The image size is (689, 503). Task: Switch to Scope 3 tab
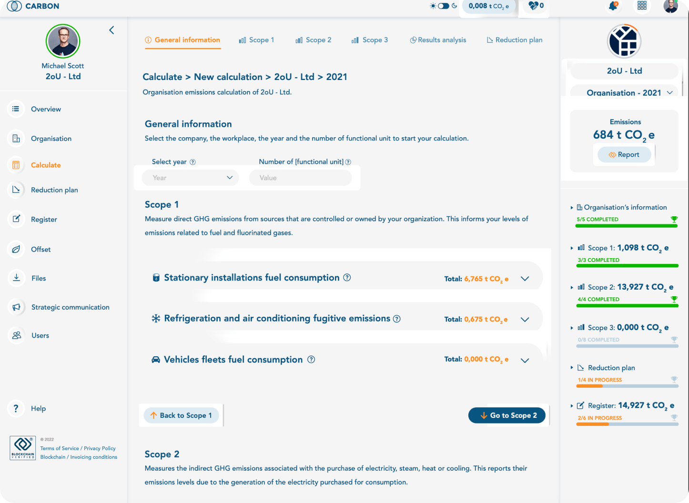(370, 40)
